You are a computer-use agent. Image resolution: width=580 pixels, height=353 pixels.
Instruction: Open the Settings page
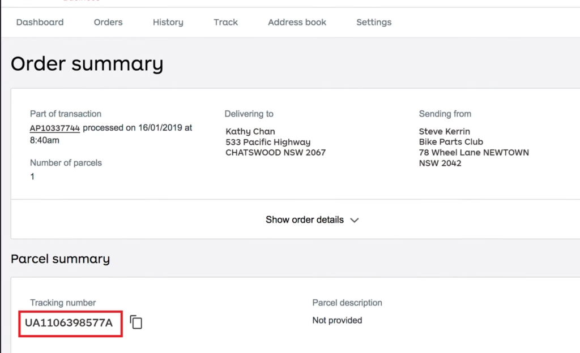click(373, 22)
